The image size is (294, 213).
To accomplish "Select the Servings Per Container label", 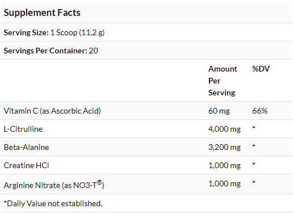I will (45, 51).
